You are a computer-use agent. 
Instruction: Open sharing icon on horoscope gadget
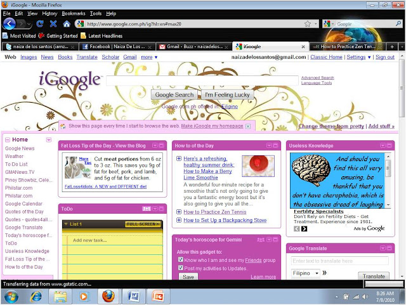[x=261, y=240]
